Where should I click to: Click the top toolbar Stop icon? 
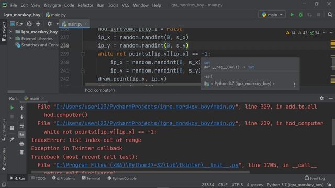point(318,15)
